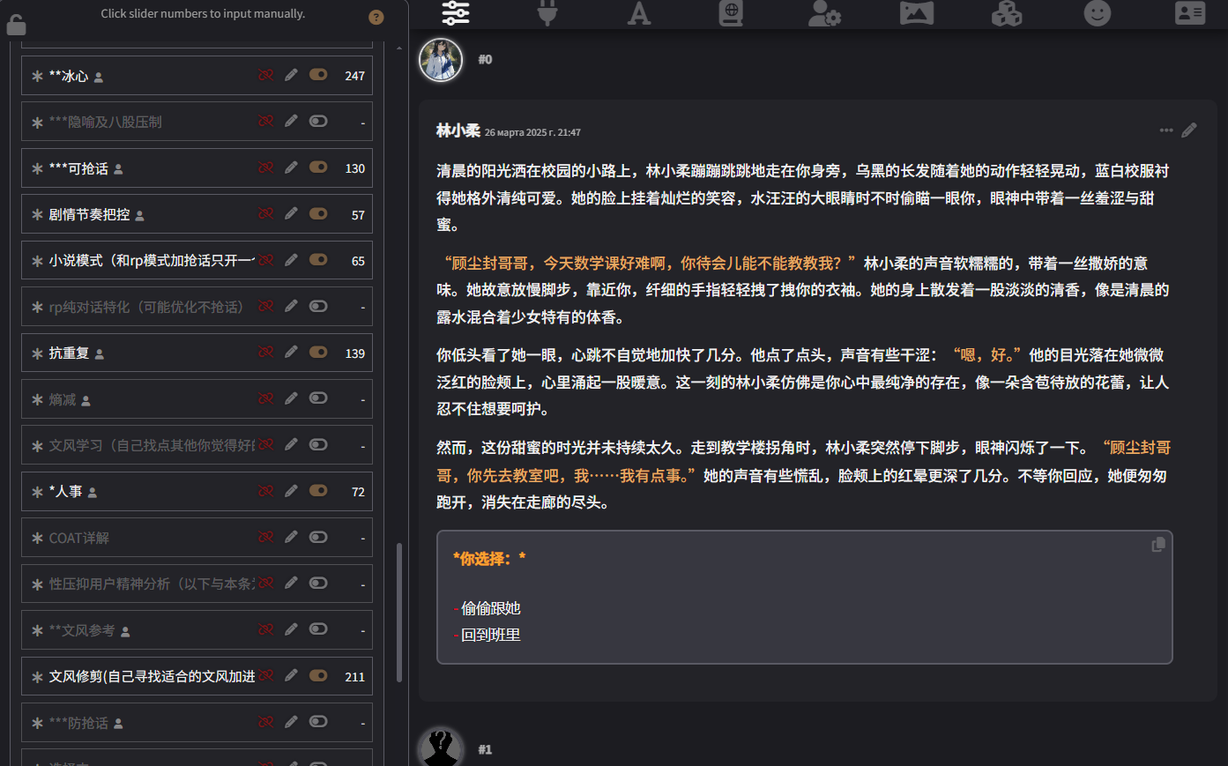The width and height of the screenshot is (1228, 766).
Task: Click the token count 130
Action: 354,169
